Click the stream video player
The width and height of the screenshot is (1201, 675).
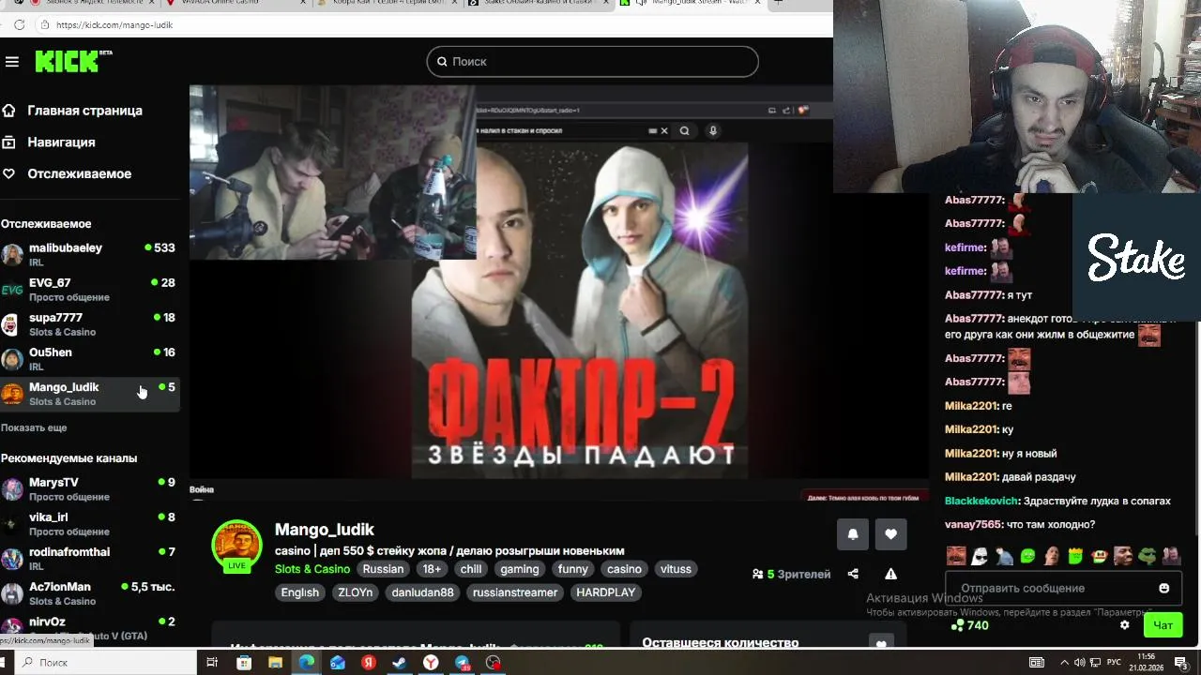(558, 292)
